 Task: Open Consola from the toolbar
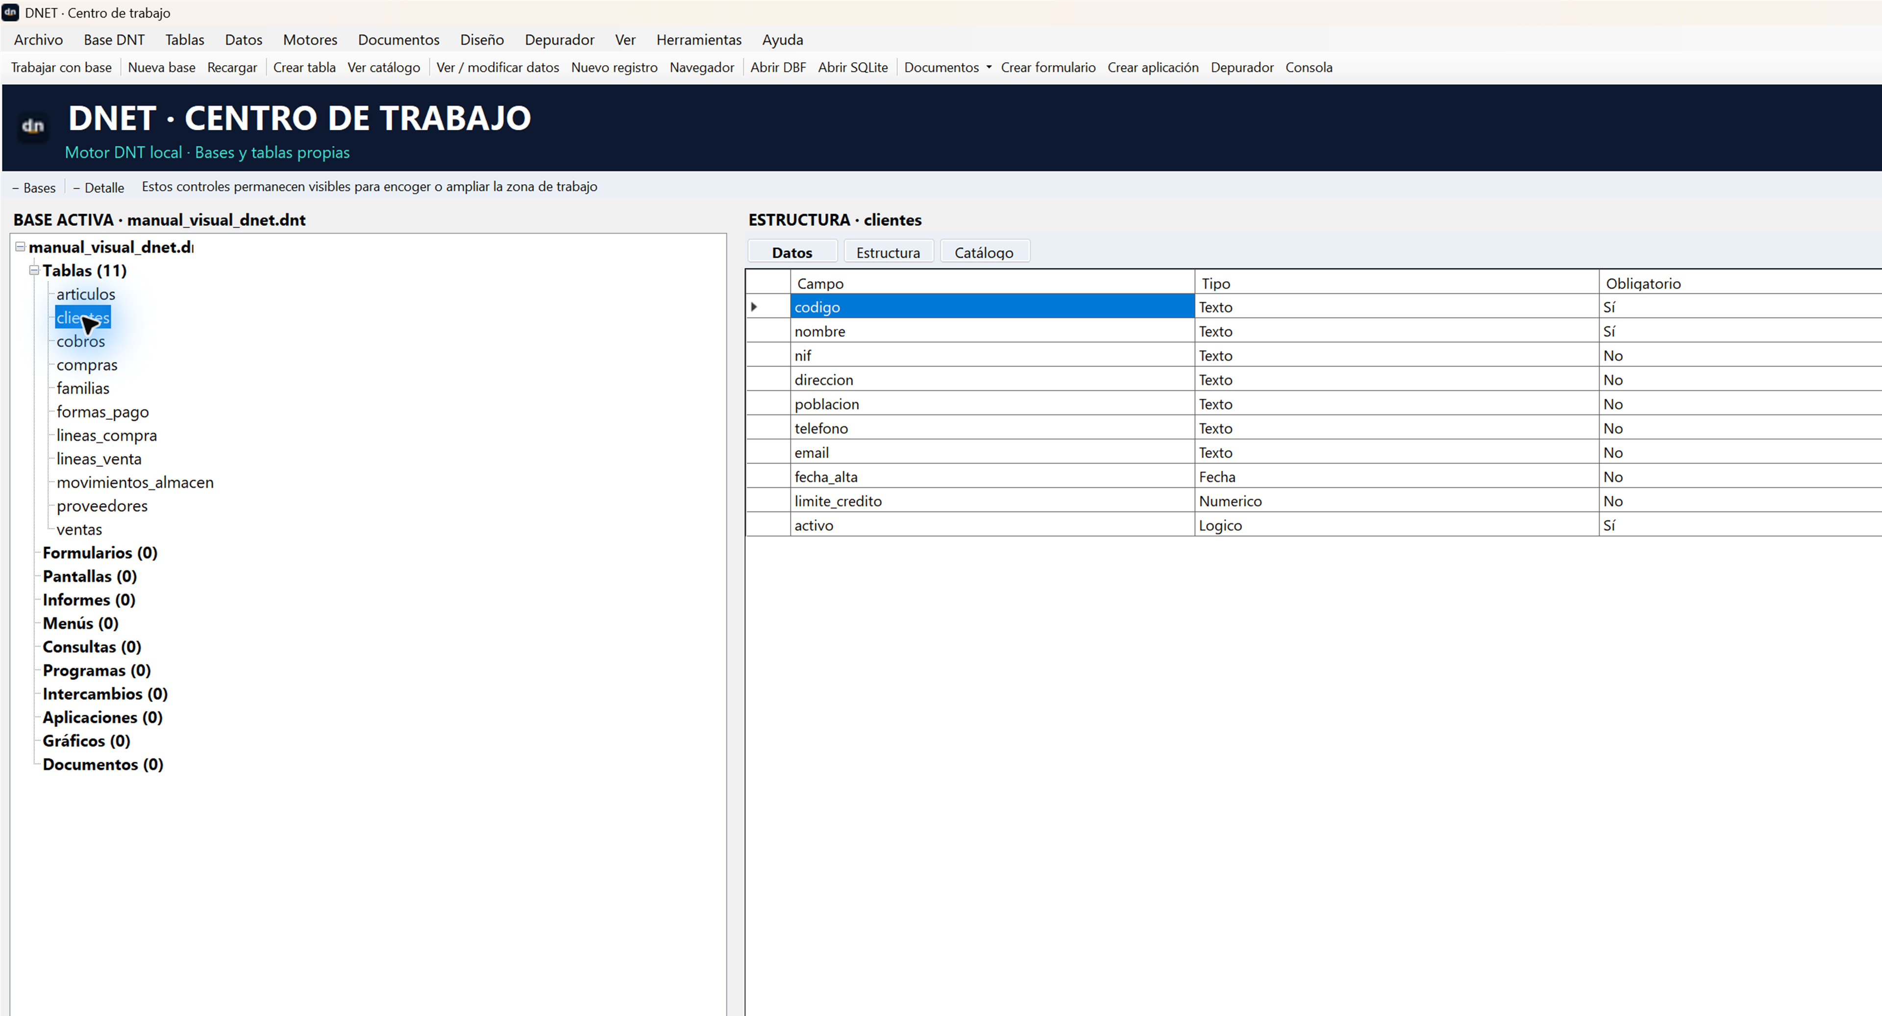(x=1309, y=67)
